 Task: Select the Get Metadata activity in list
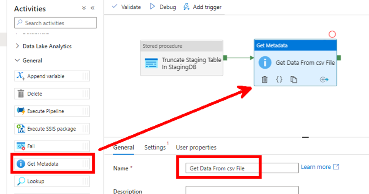pyautogui.click(x=52, y=163)
